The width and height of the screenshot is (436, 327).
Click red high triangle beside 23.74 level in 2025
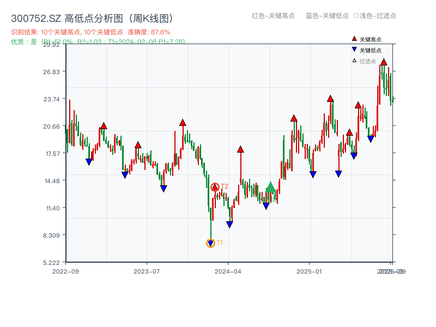(x=330, y=99)
